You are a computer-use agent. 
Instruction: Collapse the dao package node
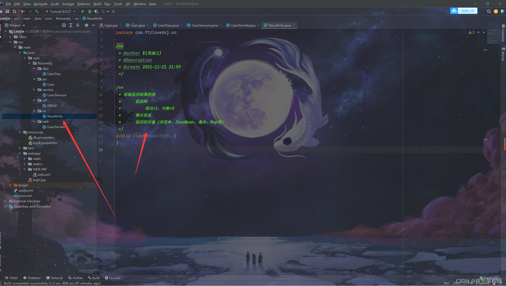coord(34,68)
